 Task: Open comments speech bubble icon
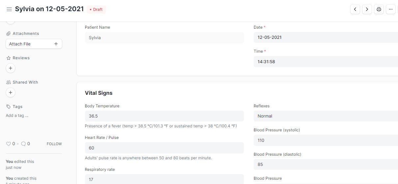tap(23, 144)
